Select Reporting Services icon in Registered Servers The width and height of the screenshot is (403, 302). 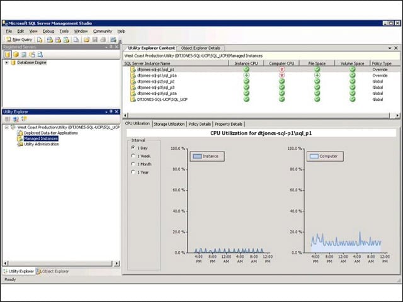(x=24, y=55)
